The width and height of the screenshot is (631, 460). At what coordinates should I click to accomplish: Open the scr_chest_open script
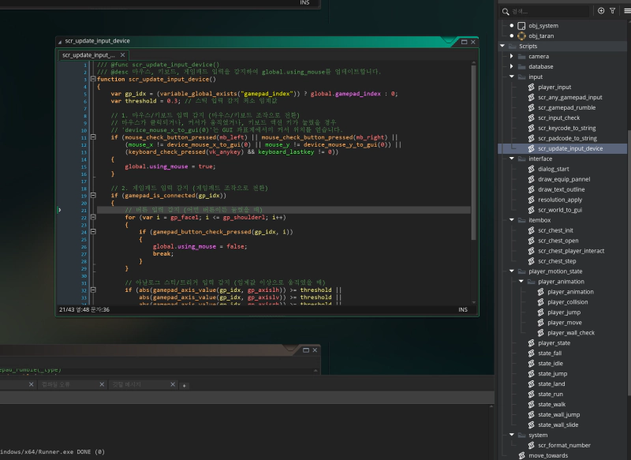tap(558, 241)
